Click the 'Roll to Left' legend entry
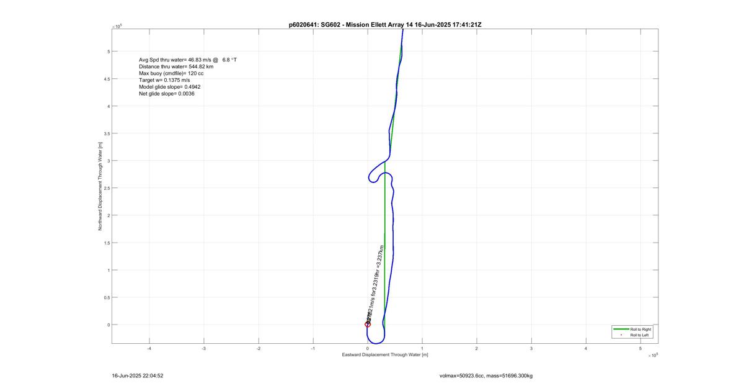744x386 pixels. point(640,335)
